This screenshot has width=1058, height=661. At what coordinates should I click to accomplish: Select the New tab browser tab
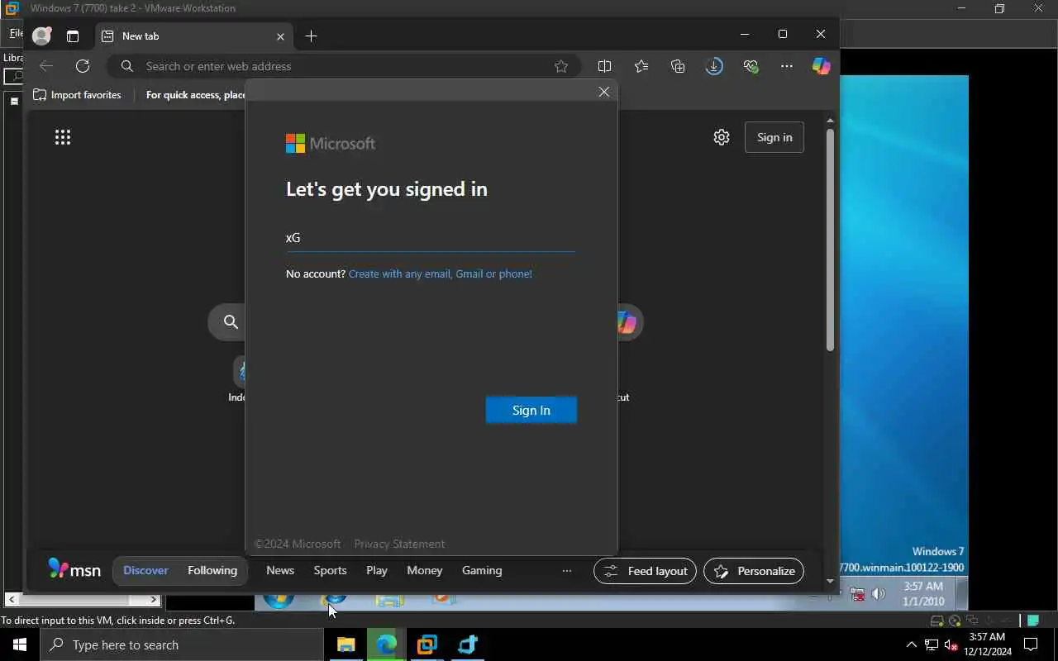pyautogui.click(x=194, y=36)
